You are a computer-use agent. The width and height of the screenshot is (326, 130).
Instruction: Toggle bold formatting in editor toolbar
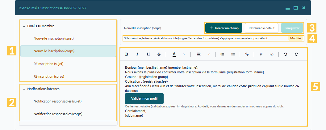tap(126, 54)
